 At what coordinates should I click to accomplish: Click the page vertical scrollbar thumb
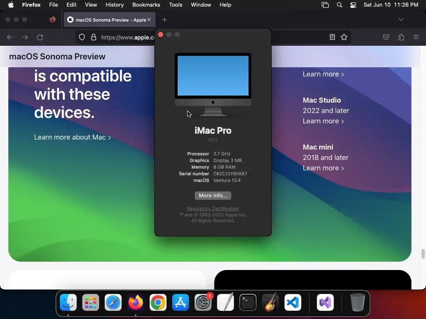423,254
